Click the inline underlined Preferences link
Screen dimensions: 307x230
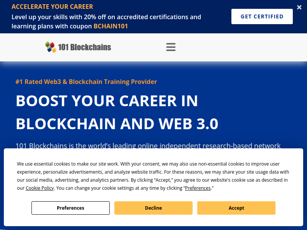(x=198, y=188)
